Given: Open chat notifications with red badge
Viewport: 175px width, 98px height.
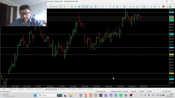Looking at the screenshot, I should click(163, 7).
